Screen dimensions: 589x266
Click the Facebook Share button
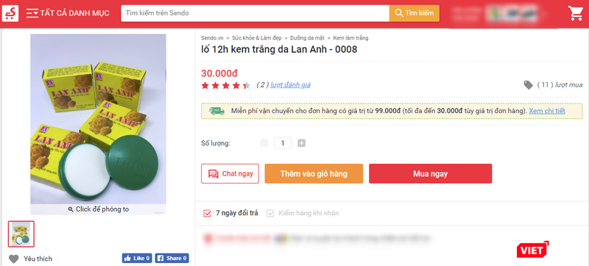[x=172, y=258]
